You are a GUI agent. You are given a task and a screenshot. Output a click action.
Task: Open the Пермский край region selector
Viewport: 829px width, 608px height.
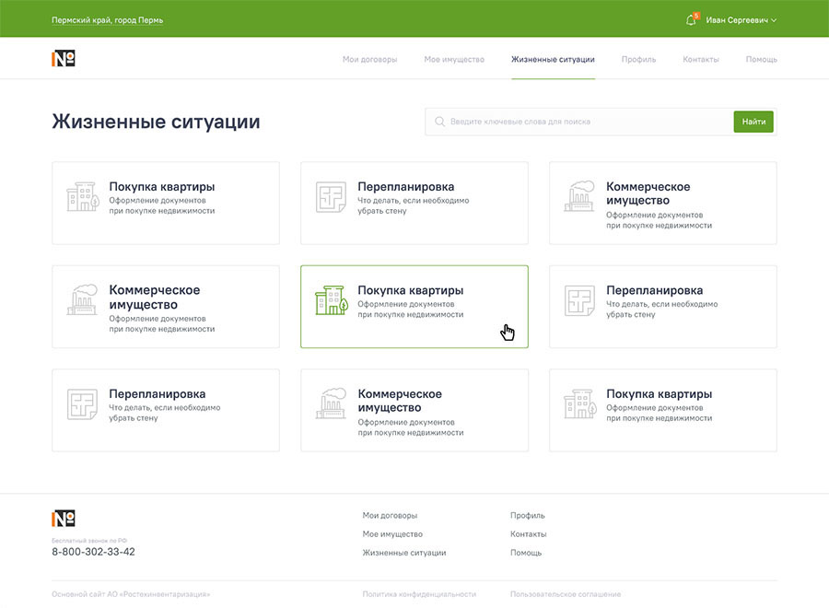[107, 20]
